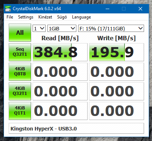Expand the F: drive selection dropdown

coord(111,29)
